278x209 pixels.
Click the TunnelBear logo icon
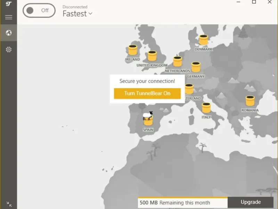point(8,4)
